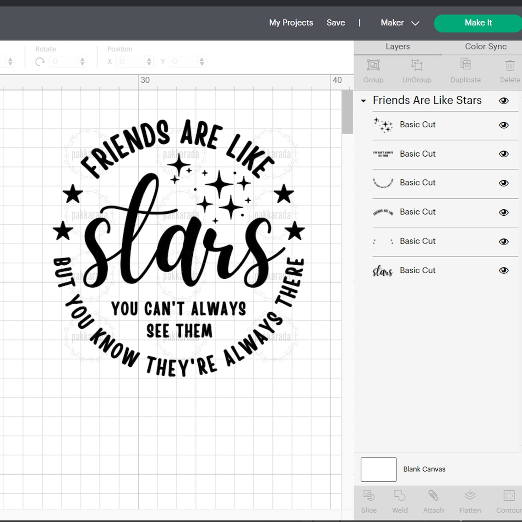This screenshot has height=522, width=522.
Task: Hide the sparkles Basic Cut layer
Action: (504, 125)
